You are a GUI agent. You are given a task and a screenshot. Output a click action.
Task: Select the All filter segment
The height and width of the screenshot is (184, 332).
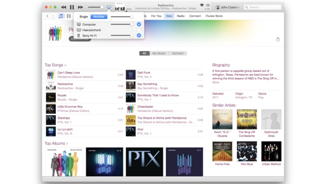click(144, 53)
